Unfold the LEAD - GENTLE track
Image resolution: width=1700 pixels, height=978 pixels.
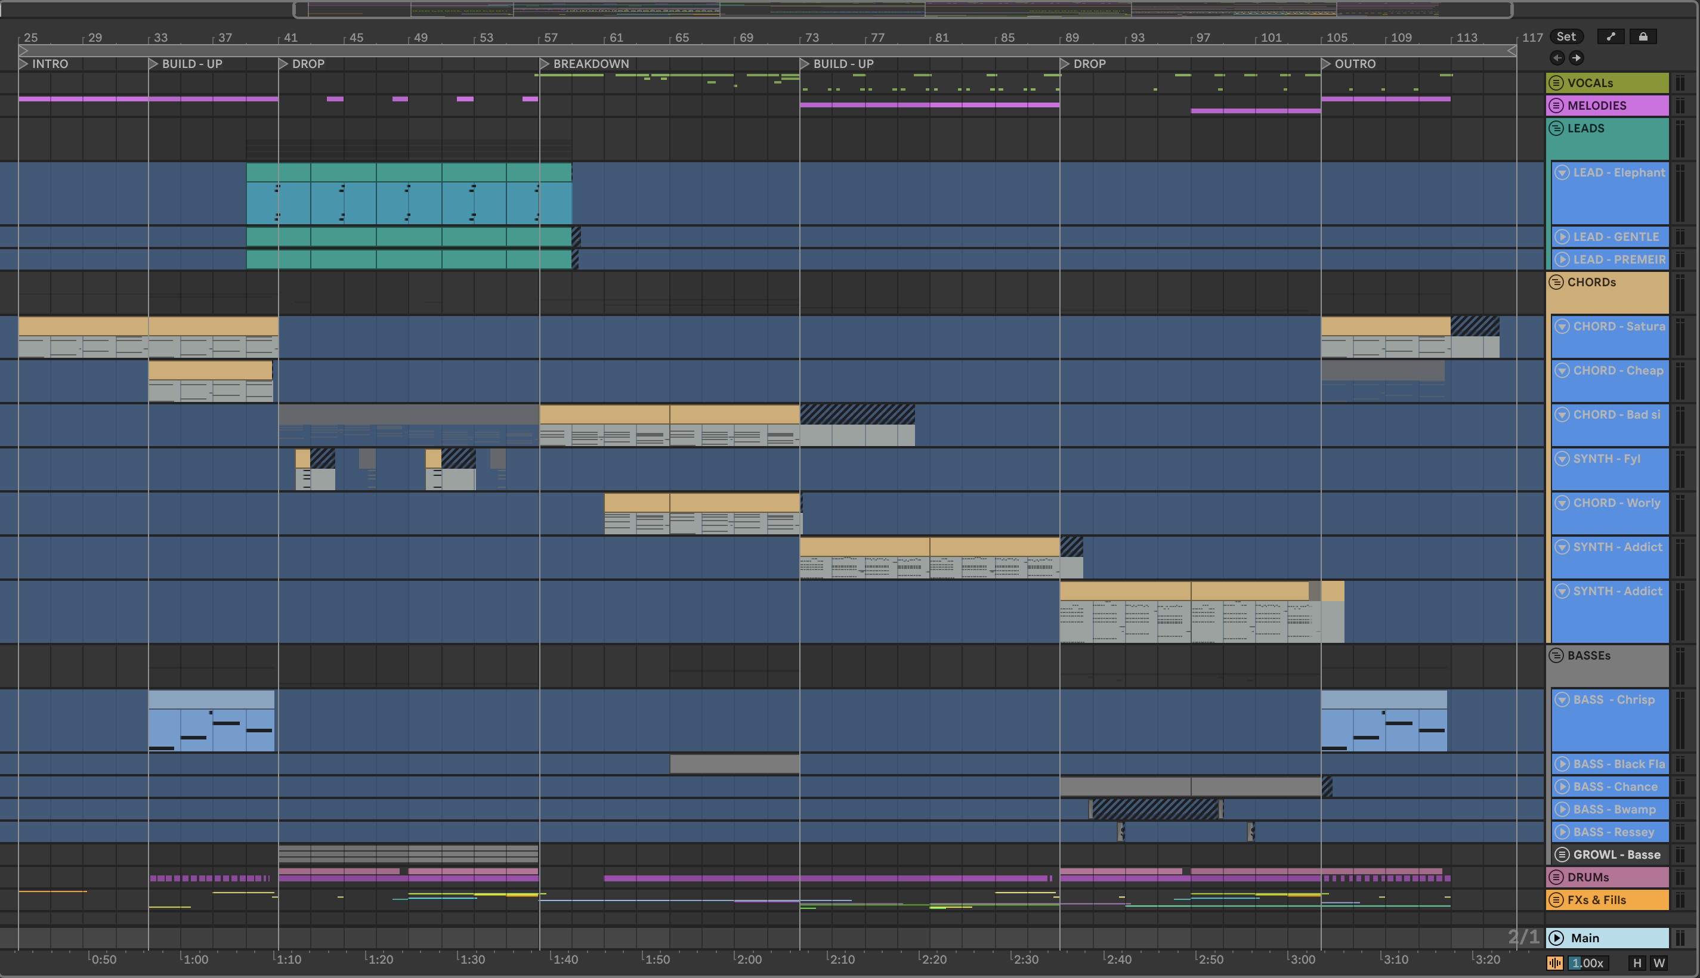1562,237
